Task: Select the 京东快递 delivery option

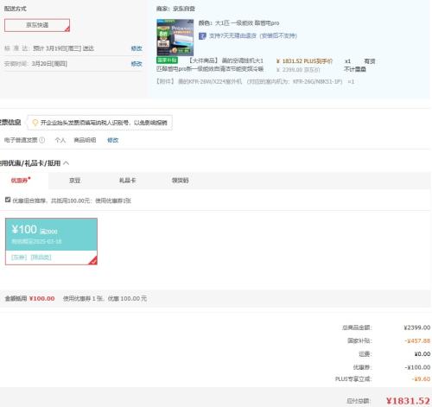Action: pyautogui.click(x=37, y=25)
